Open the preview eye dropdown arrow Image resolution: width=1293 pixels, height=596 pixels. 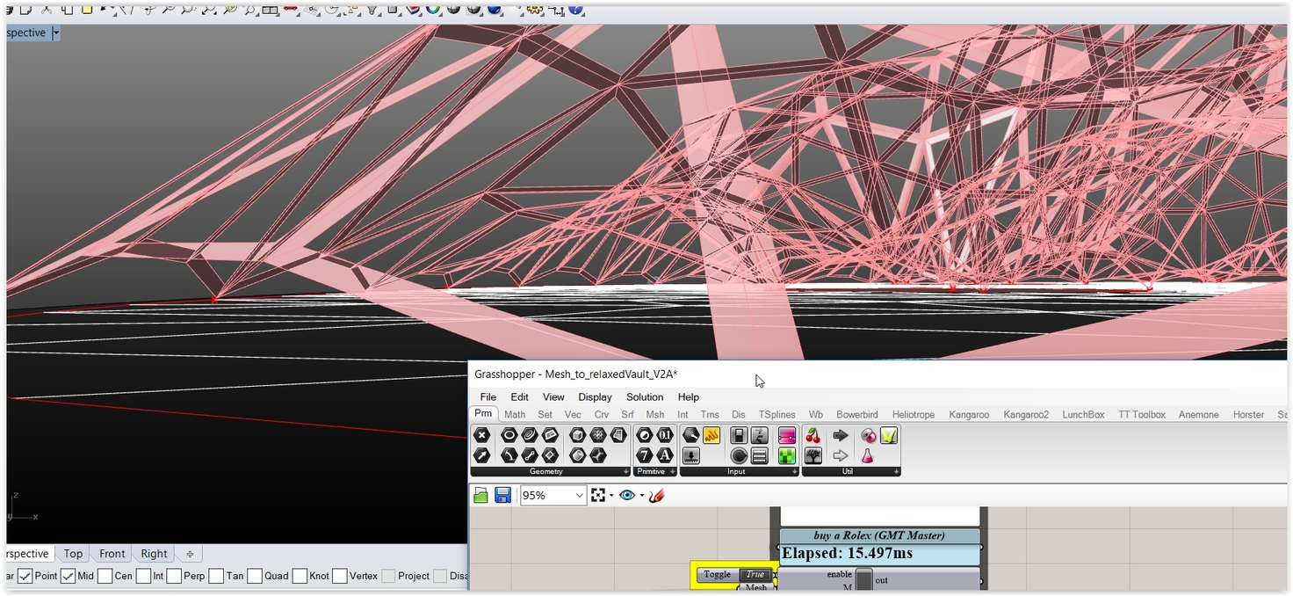point(641,496)
